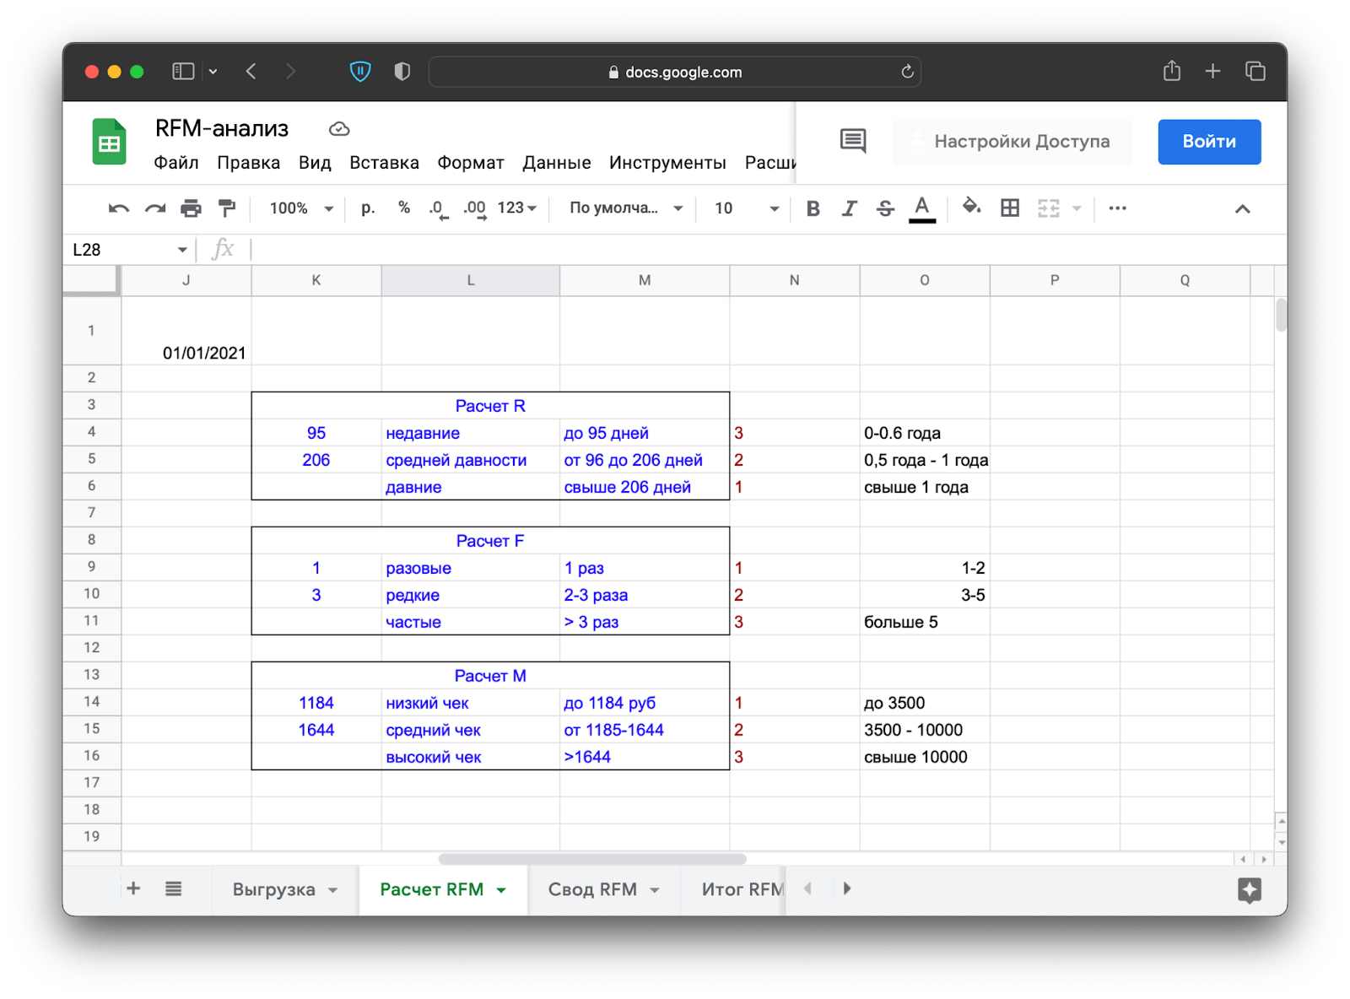This screenshot has width=1350, height=999.
Task: Open the fill color paint bucket
Action: click(971, 208)
